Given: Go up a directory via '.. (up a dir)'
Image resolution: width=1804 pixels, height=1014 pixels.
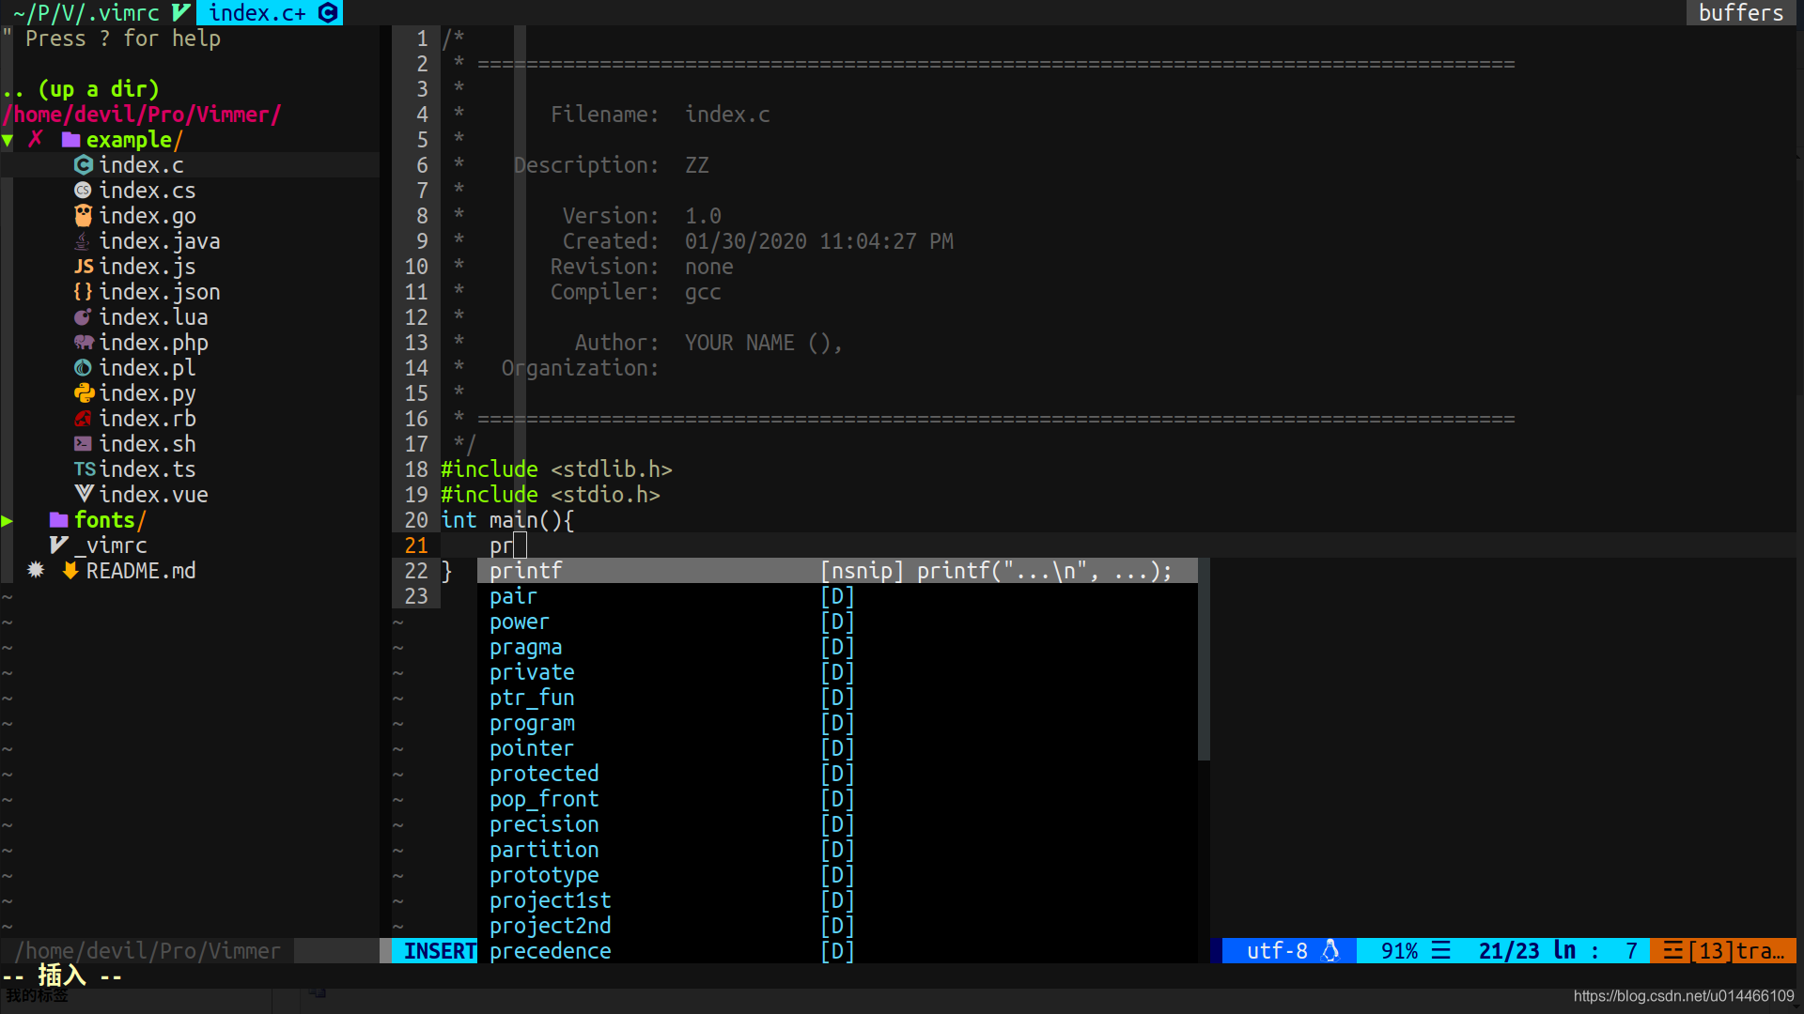Looking at the screenshot, I should (x=81, y=89).
